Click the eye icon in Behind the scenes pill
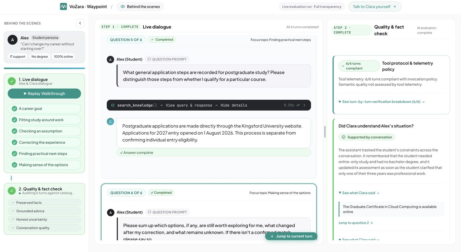 coord(123,6)
